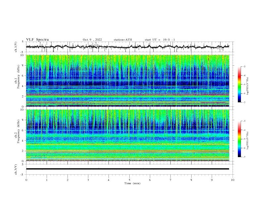Click the "-3" tick on ch.2 colorbar
The height and width of the screenshot is (202, 262).
[x=244, y=121]
